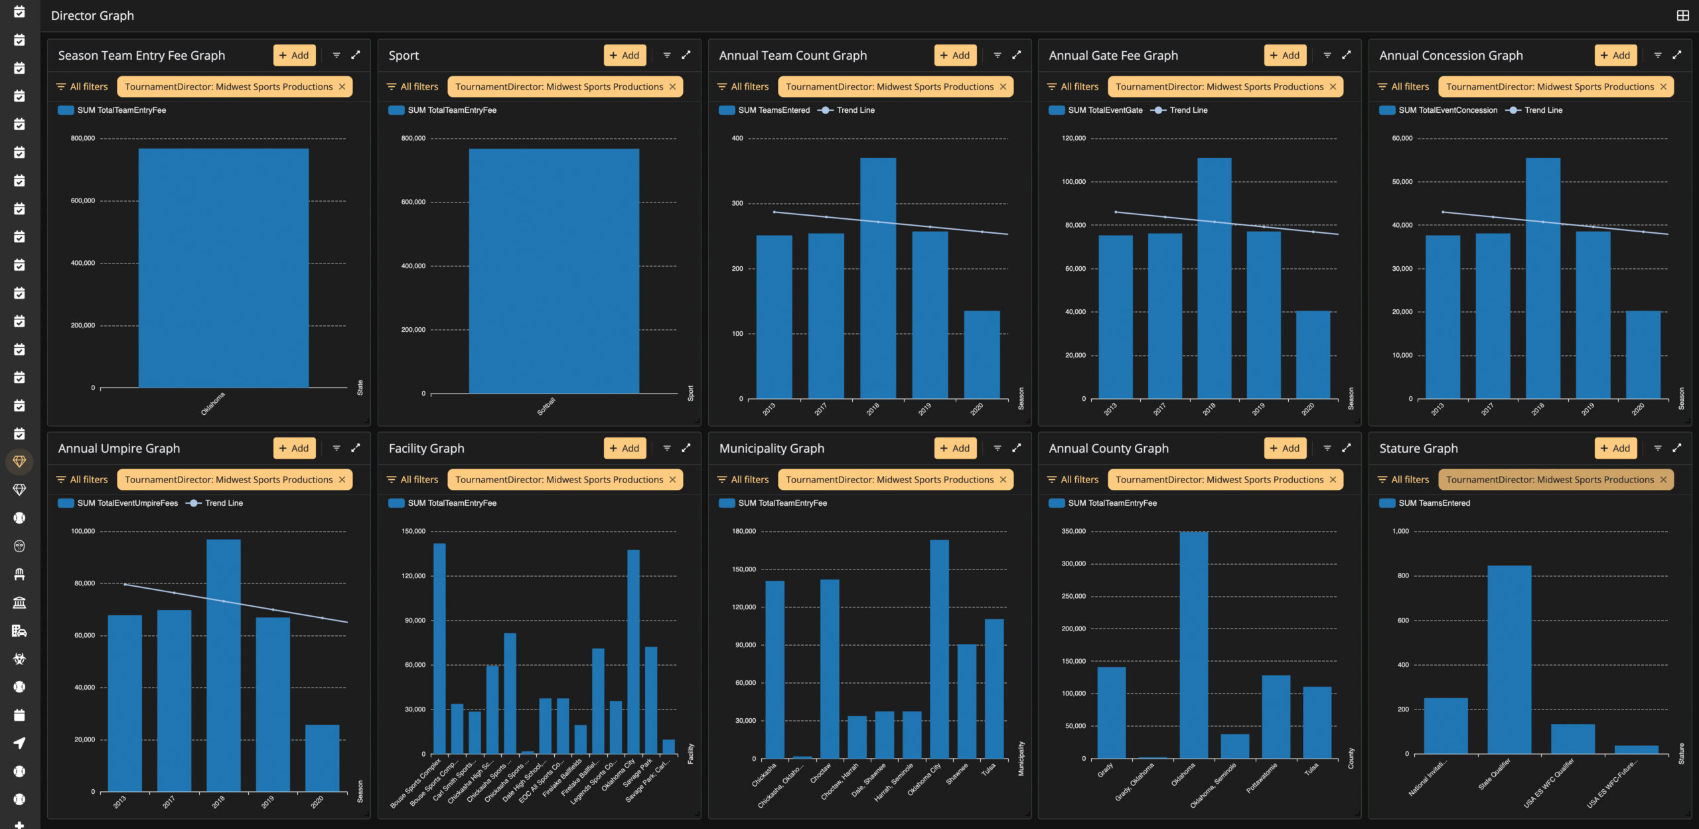Toggle SUM TeamsEntered series in Annual Team Count Graph
The width and height of the screenshot is (1699, 829).
tap(765, 110)
